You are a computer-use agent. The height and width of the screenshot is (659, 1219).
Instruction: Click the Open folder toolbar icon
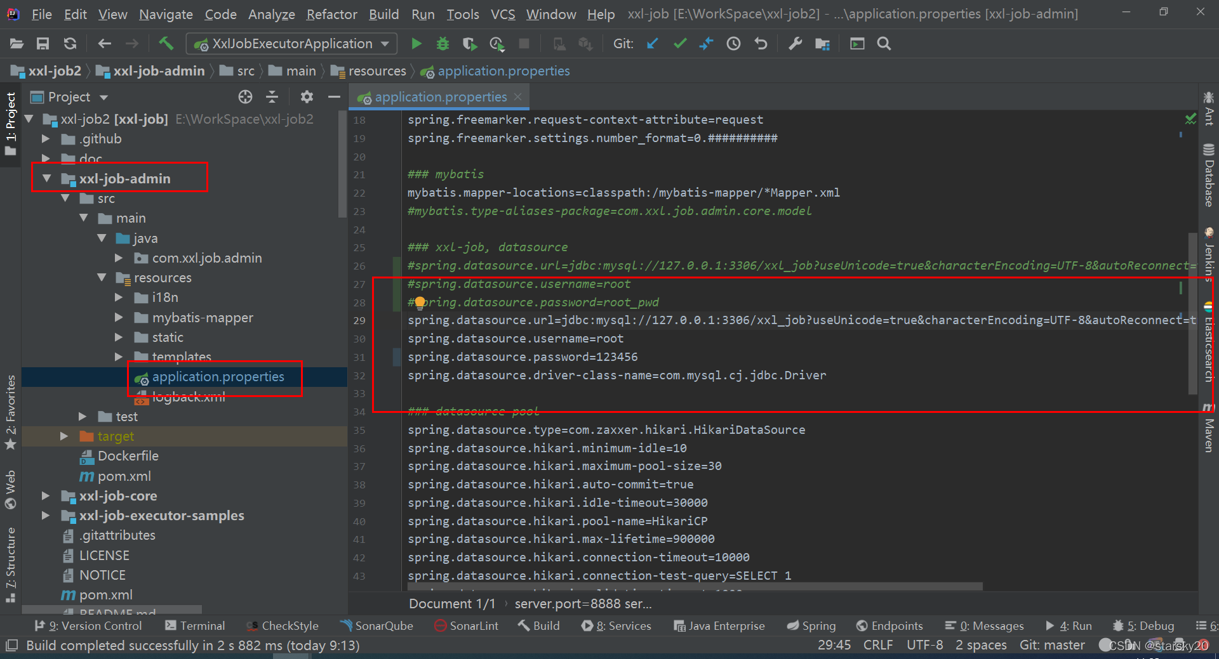coord(17,44)
